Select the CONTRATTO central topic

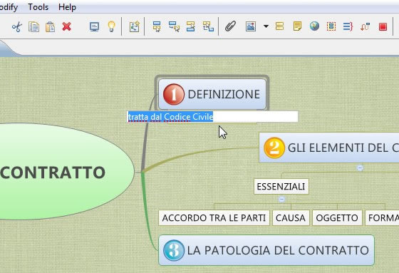coord(67,172)
